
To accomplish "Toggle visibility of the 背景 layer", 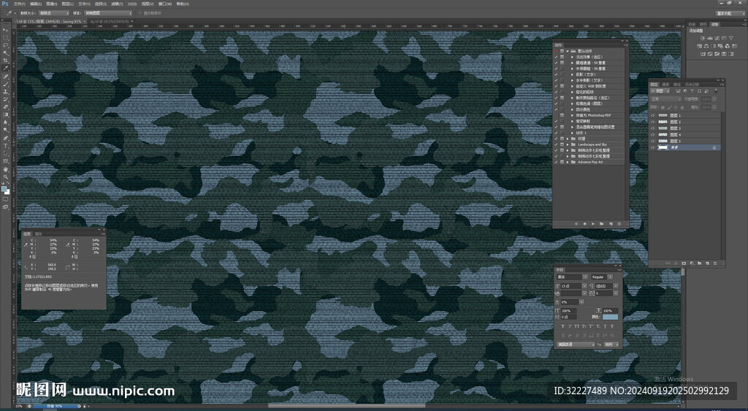I will [652, 147].
